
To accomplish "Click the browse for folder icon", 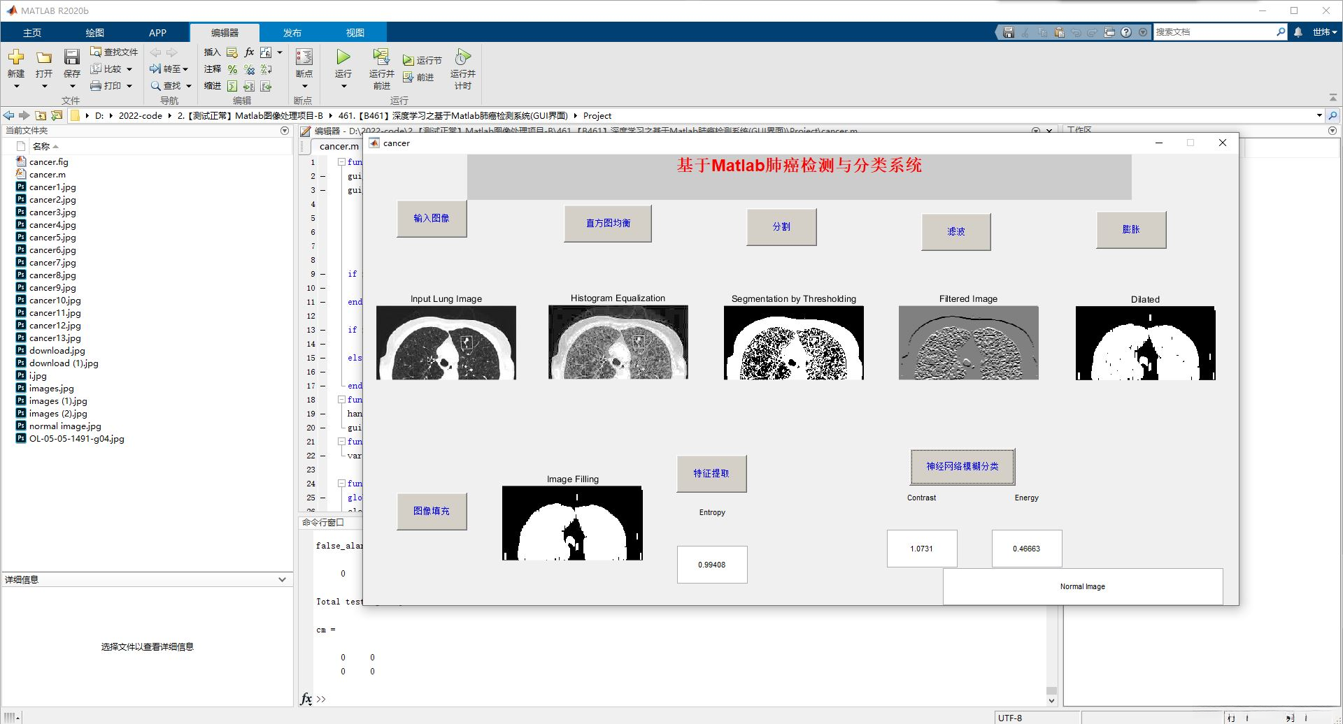I will point(57,115).
